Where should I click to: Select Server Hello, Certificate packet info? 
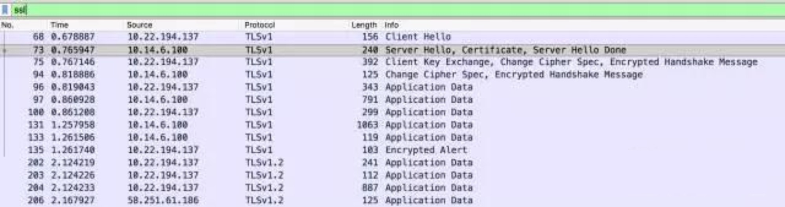click(505, 50)
